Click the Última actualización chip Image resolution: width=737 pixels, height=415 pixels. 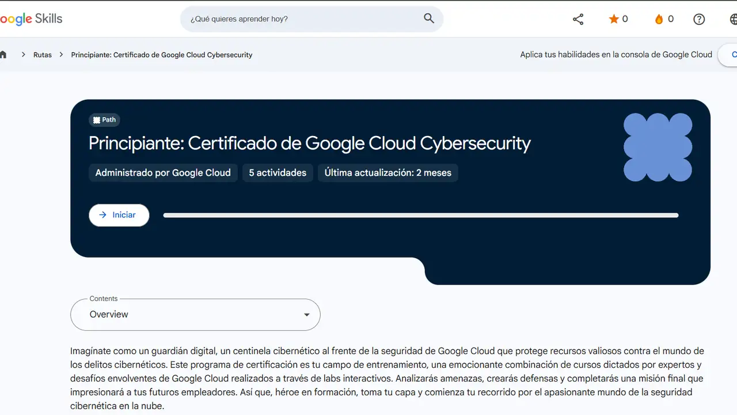point(388,173)
